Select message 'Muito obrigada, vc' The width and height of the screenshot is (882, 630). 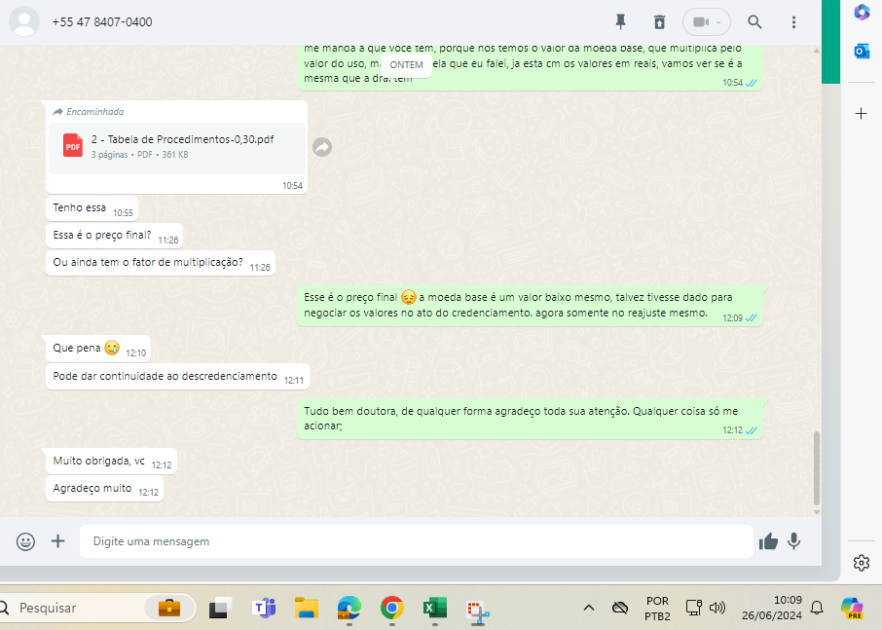[x=111, y=462]
